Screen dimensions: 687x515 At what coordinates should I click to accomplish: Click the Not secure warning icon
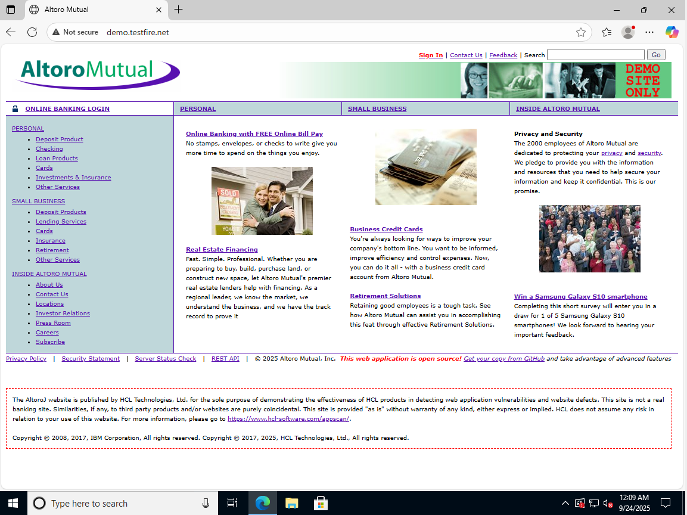[x=56, y=32]
